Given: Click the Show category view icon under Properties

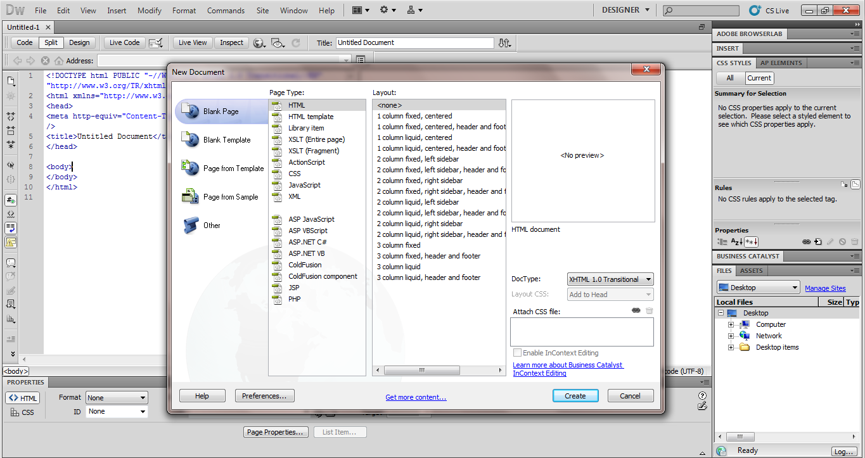Looking at the screenshot, I should pos(722,241).
